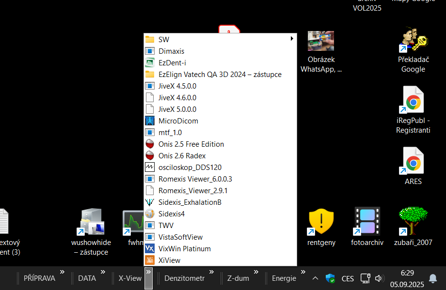This screenshot has width=446, height=290.
Task: Open EzElign Vatech QA 3D 2024 shortcut
Action: point(220,75)
